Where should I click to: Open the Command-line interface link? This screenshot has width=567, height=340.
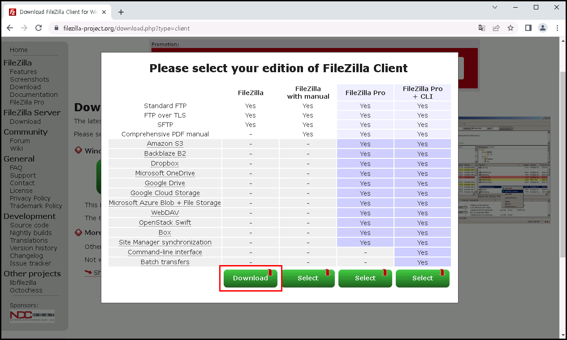point(165,252)
